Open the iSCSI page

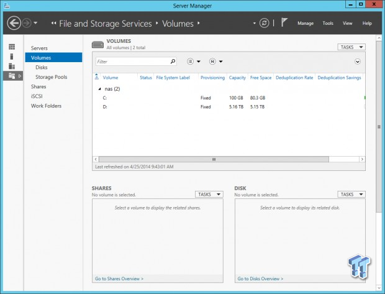pos(37,96)
